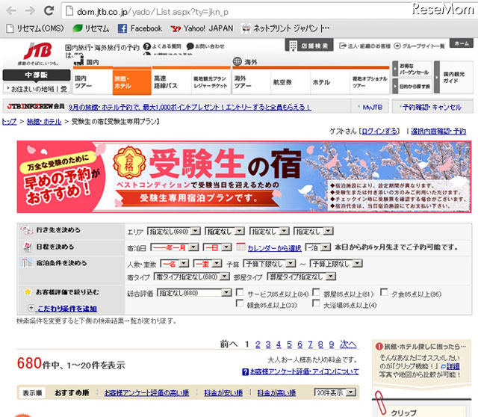Go to results page 2
This screenshot has height=417, width=478.
click(258, 345)
